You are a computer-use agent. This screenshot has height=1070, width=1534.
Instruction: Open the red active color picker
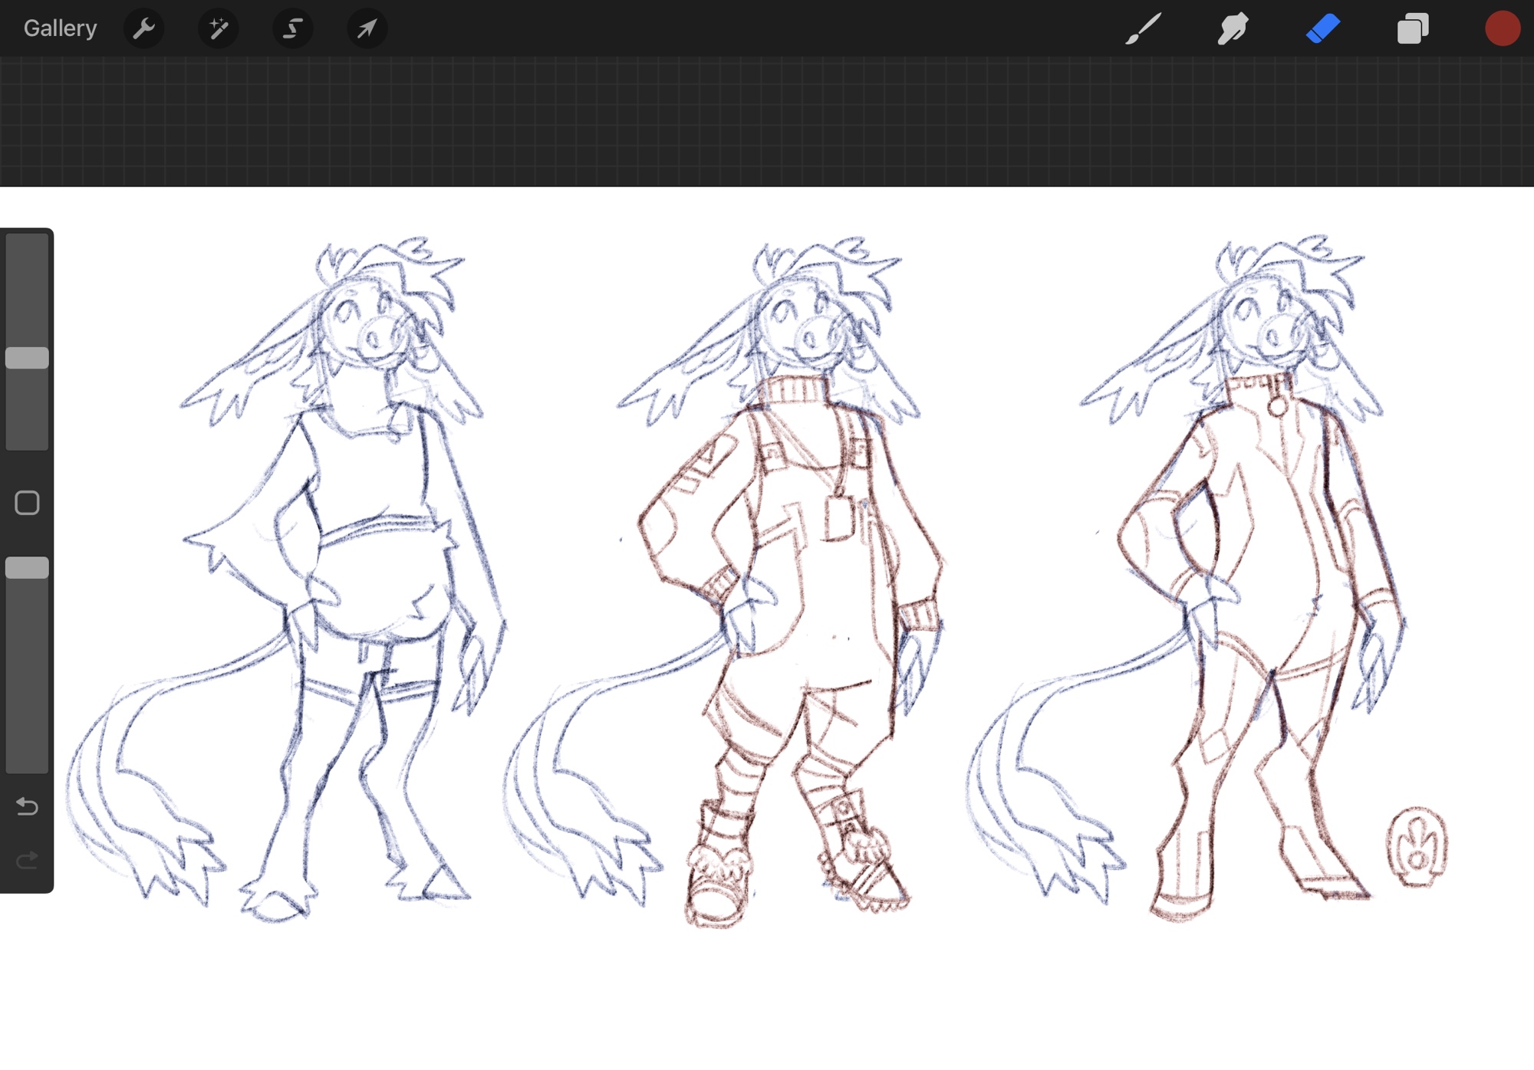tap(1502, 28)
